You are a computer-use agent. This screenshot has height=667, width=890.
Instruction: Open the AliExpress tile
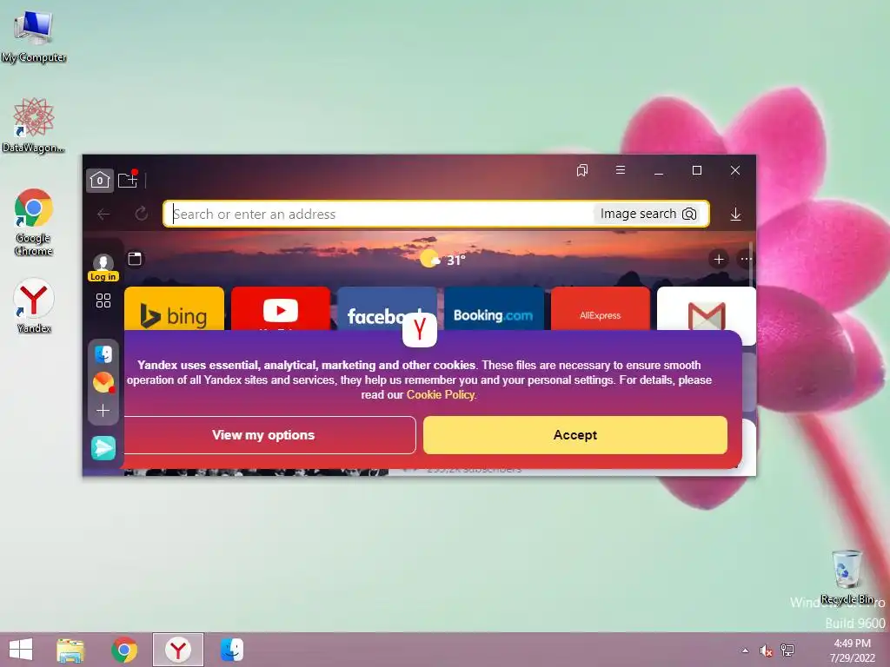tap(600, 308)
